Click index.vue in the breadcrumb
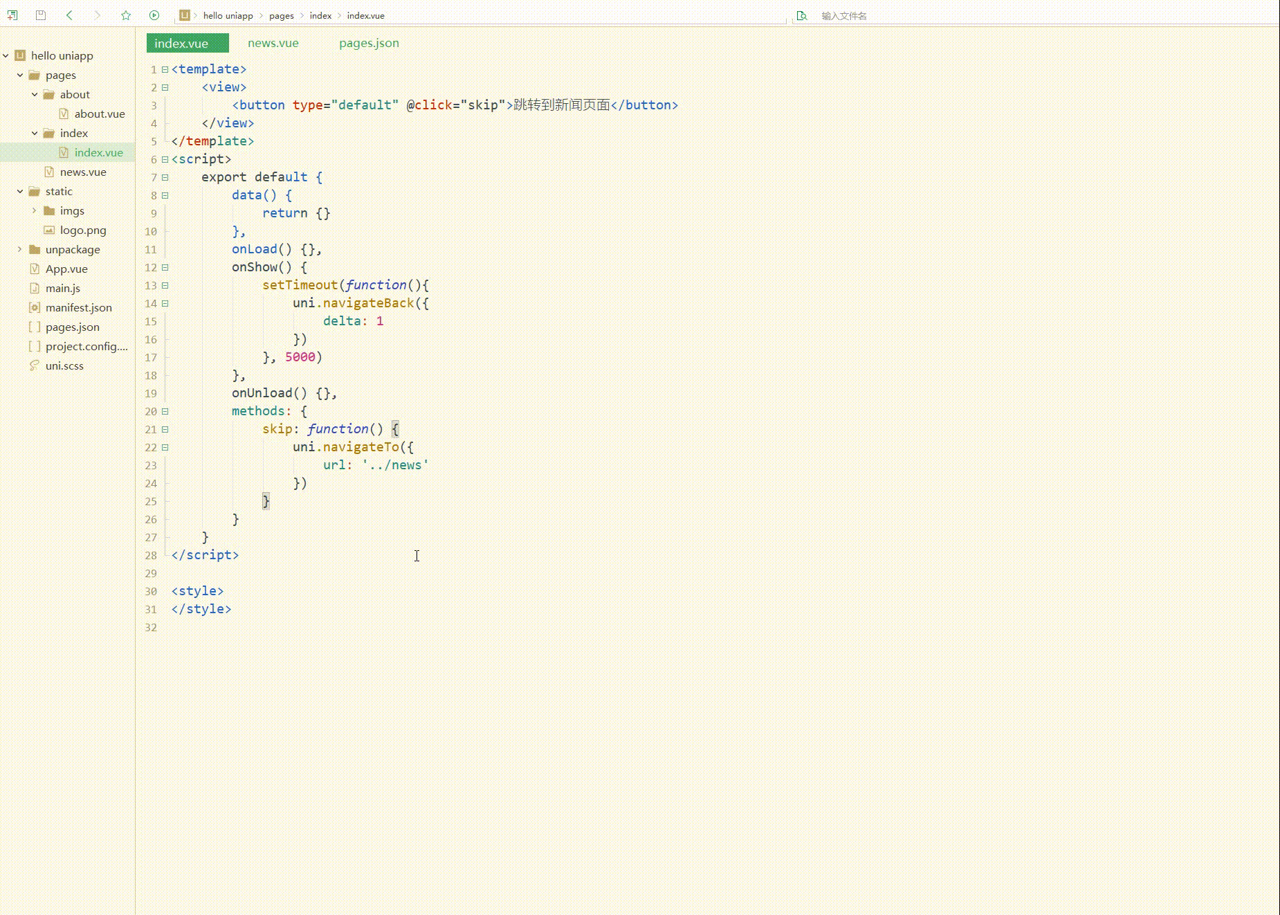1280x915 pixels. (365, 15)
